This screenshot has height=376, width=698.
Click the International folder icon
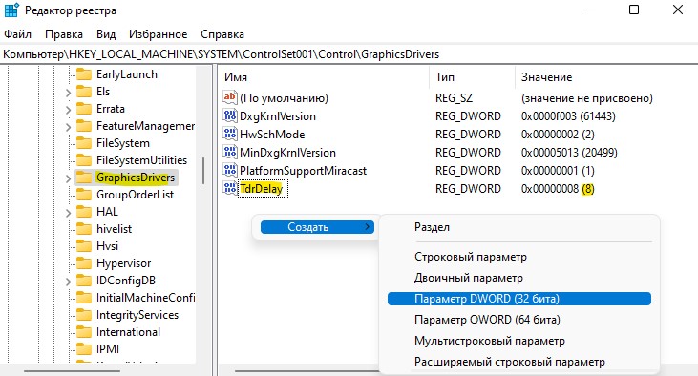[84, 332]
